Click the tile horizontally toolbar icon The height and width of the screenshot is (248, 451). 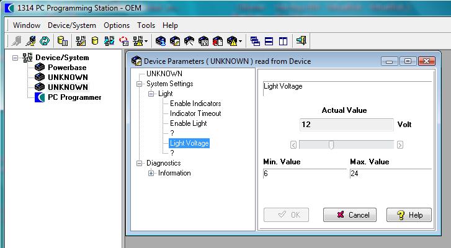pyautogui.click(x=269, y=42)
